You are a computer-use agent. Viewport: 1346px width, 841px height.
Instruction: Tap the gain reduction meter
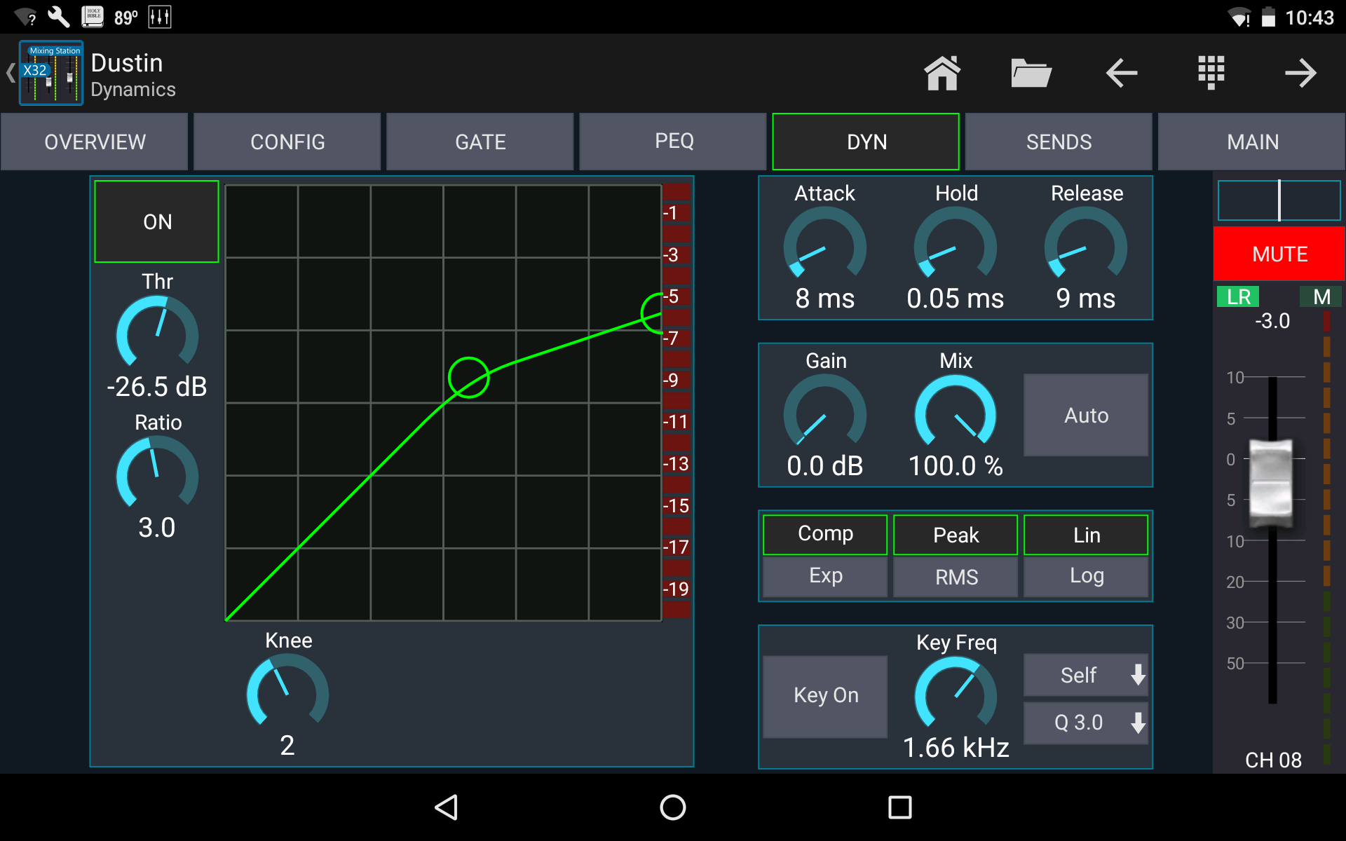[677, 402]
